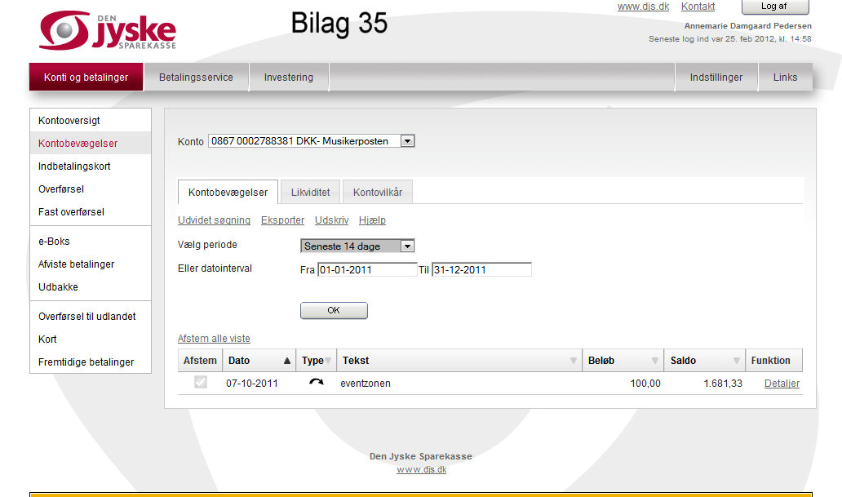The height and width of the screenshot is (497, 842).
Task: Select Overførsel in the sidebar
Action: pos(91,189)
